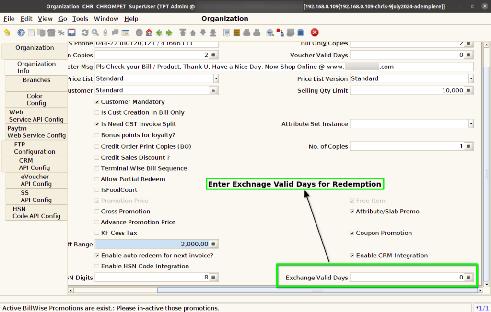Open the Price List Version dropdown

[471, 78]
